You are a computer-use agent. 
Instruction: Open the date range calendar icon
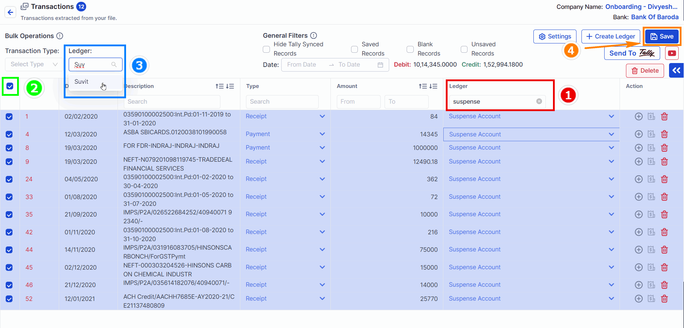point(380,65)
